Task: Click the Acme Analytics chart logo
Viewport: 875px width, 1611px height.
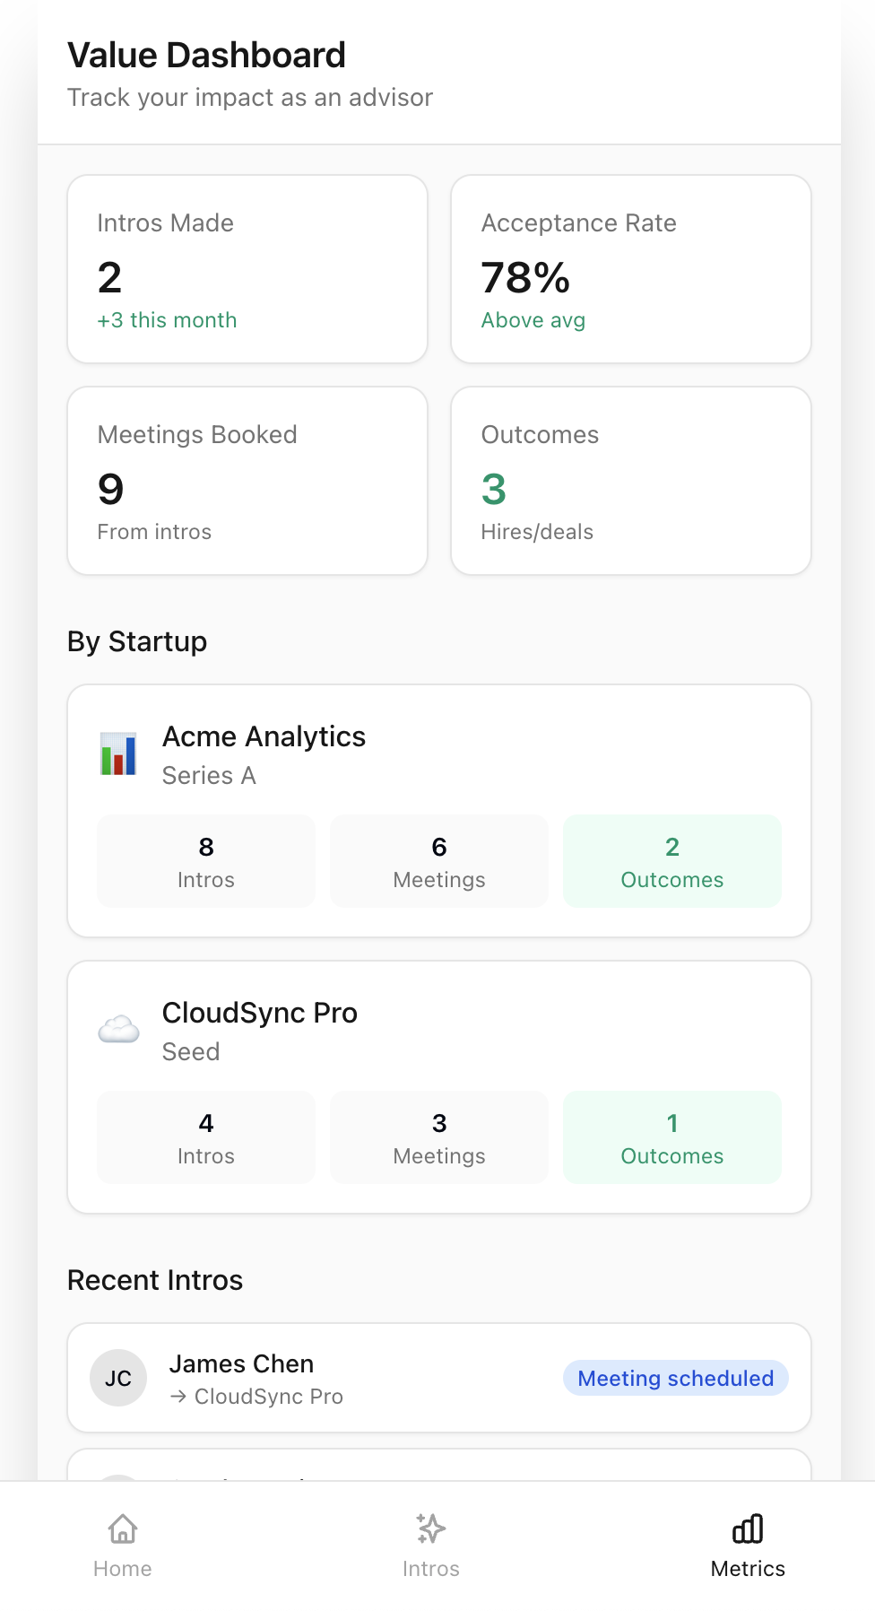Action: 118,754
